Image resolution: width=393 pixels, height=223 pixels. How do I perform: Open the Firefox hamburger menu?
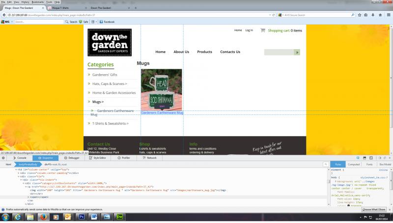[389, 15]
